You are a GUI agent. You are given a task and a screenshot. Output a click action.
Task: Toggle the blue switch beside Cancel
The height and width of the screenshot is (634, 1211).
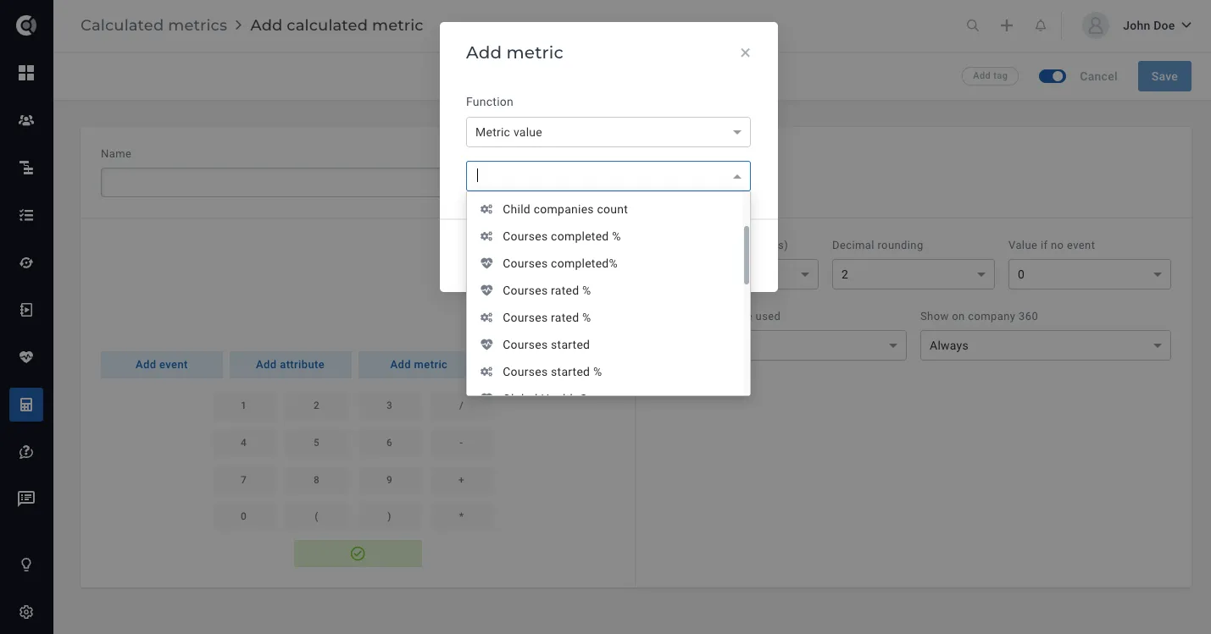[x=1053, y=76]
